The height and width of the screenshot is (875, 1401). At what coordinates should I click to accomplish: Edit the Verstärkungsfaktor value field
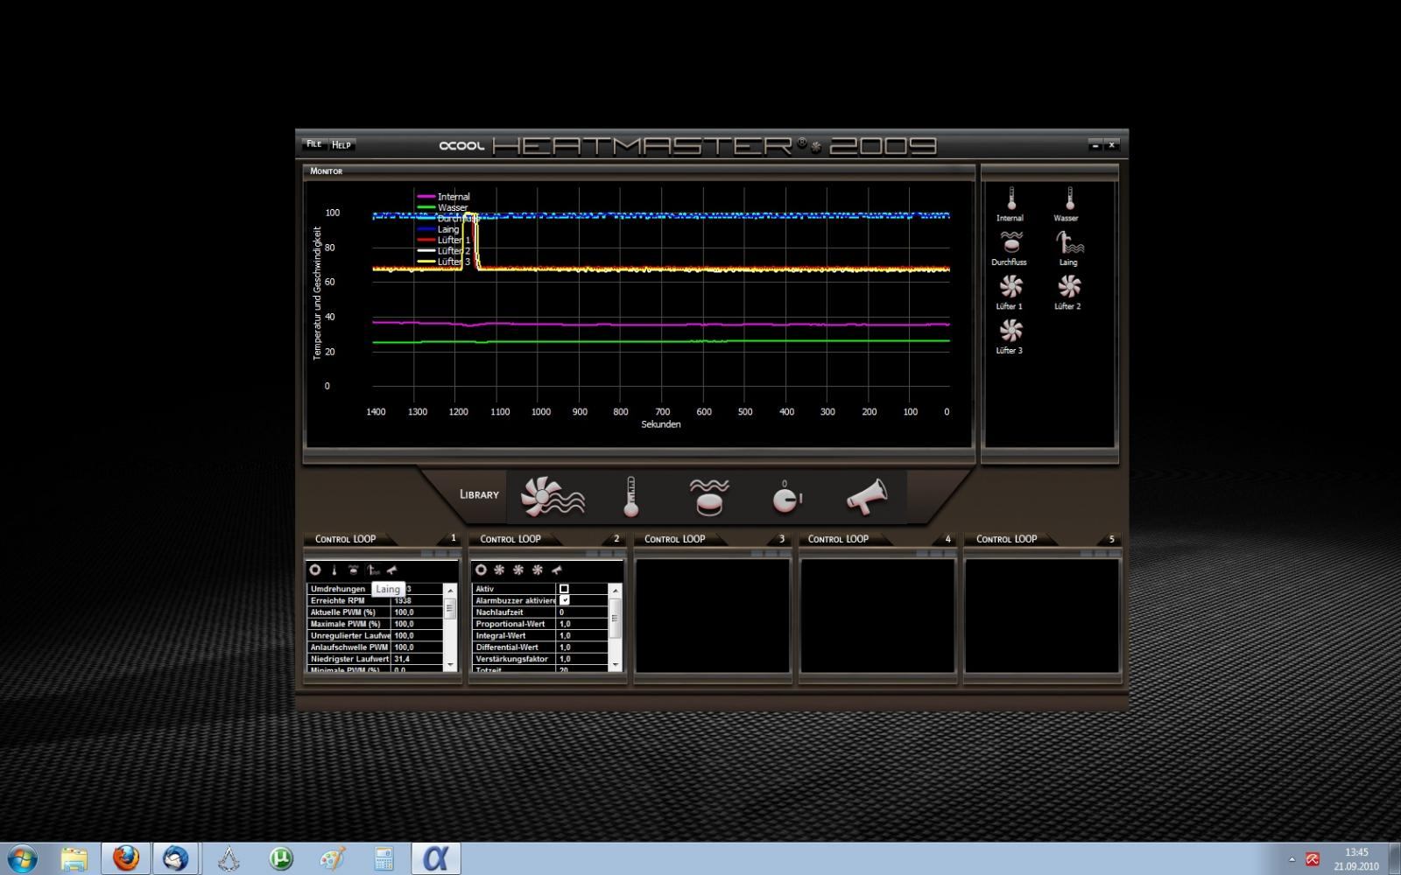(x=582, y=659)
